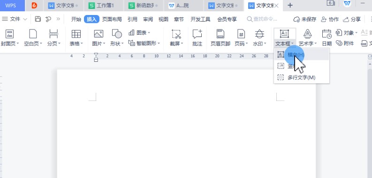Click the indent marker on the ruler
Screen dimensions: 372x178
click(x=96, y=57)
